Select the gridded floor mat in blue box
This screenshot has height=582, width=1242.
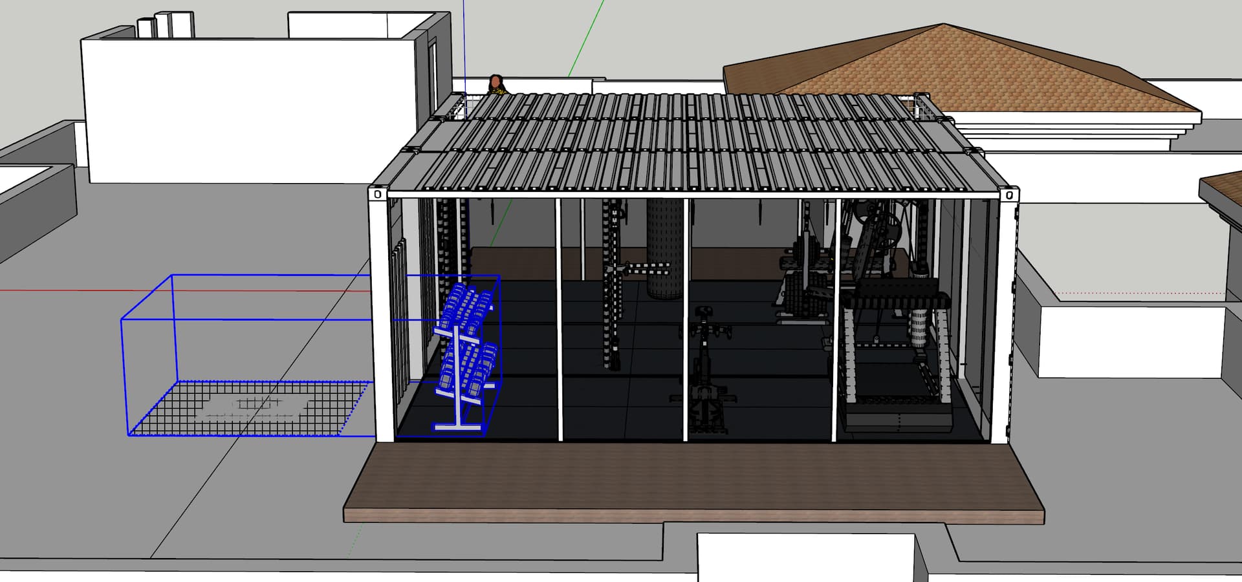(x=251, y=408)
